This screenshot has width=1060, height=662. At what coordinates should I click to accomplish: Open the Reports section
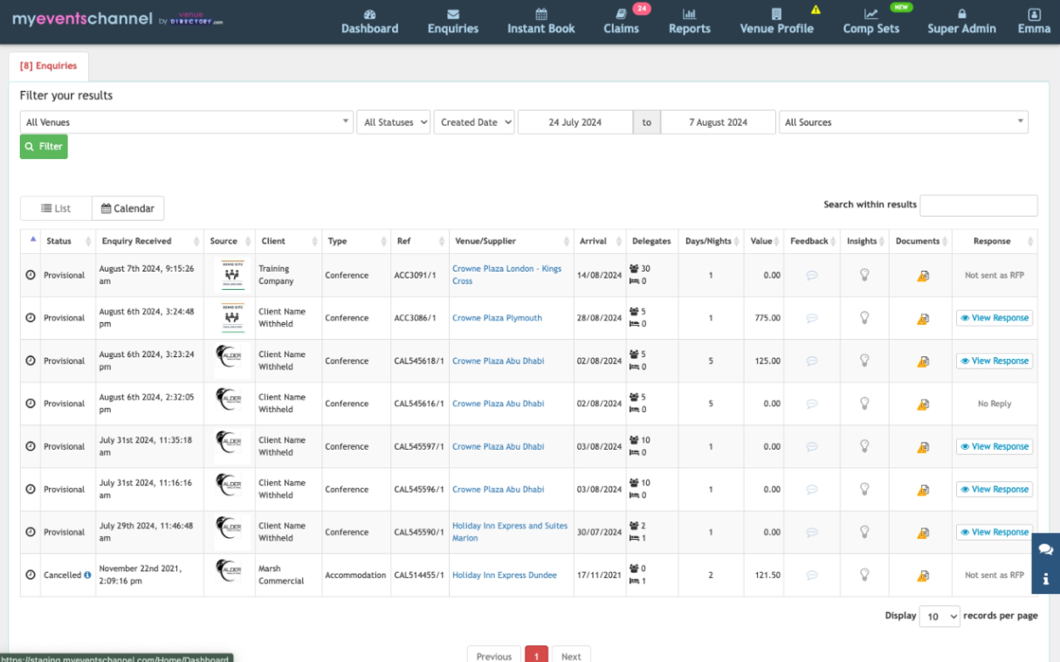tap(689, 22)
